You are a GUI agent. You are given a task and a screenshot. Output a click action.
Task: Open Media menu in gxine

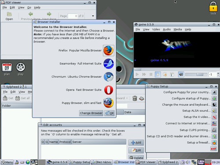click(178, 29)
